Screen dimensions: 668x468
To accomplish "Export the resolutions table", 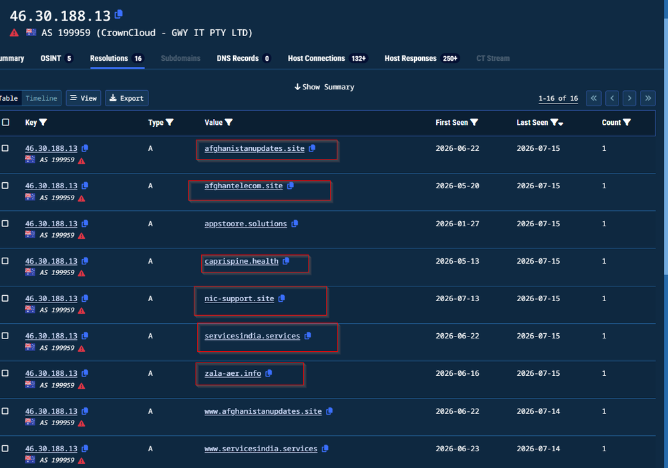I will tap(126, 98).
